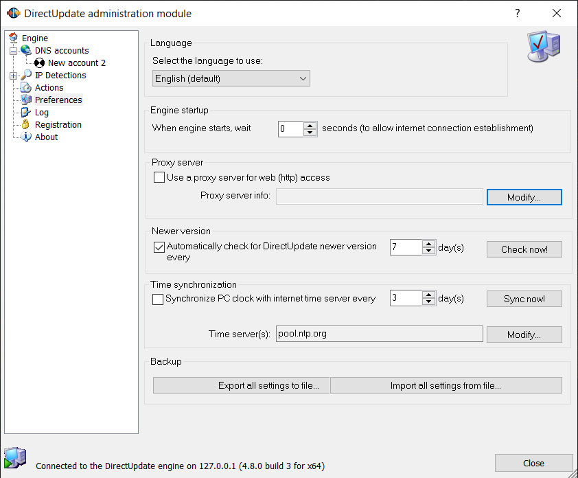Image resolution: width=578 pixels, height=478 pixels.
Task: Click the Time server(s) text field
Action: point(380,334)
